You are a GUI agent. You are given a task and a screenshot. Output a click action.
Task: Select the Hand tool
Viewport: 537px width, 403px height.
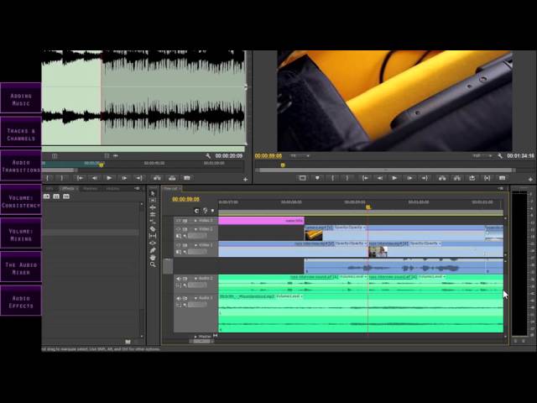pos(153,258)
